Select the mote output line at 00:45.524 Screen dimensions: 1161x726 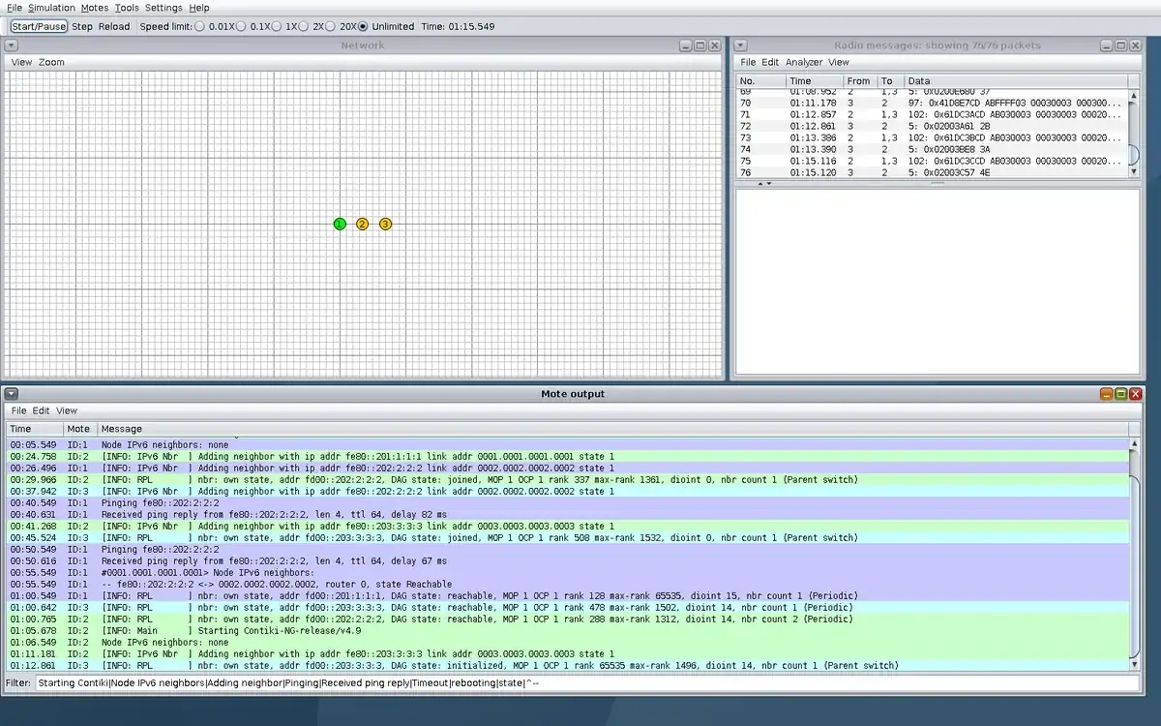point(568,537)
